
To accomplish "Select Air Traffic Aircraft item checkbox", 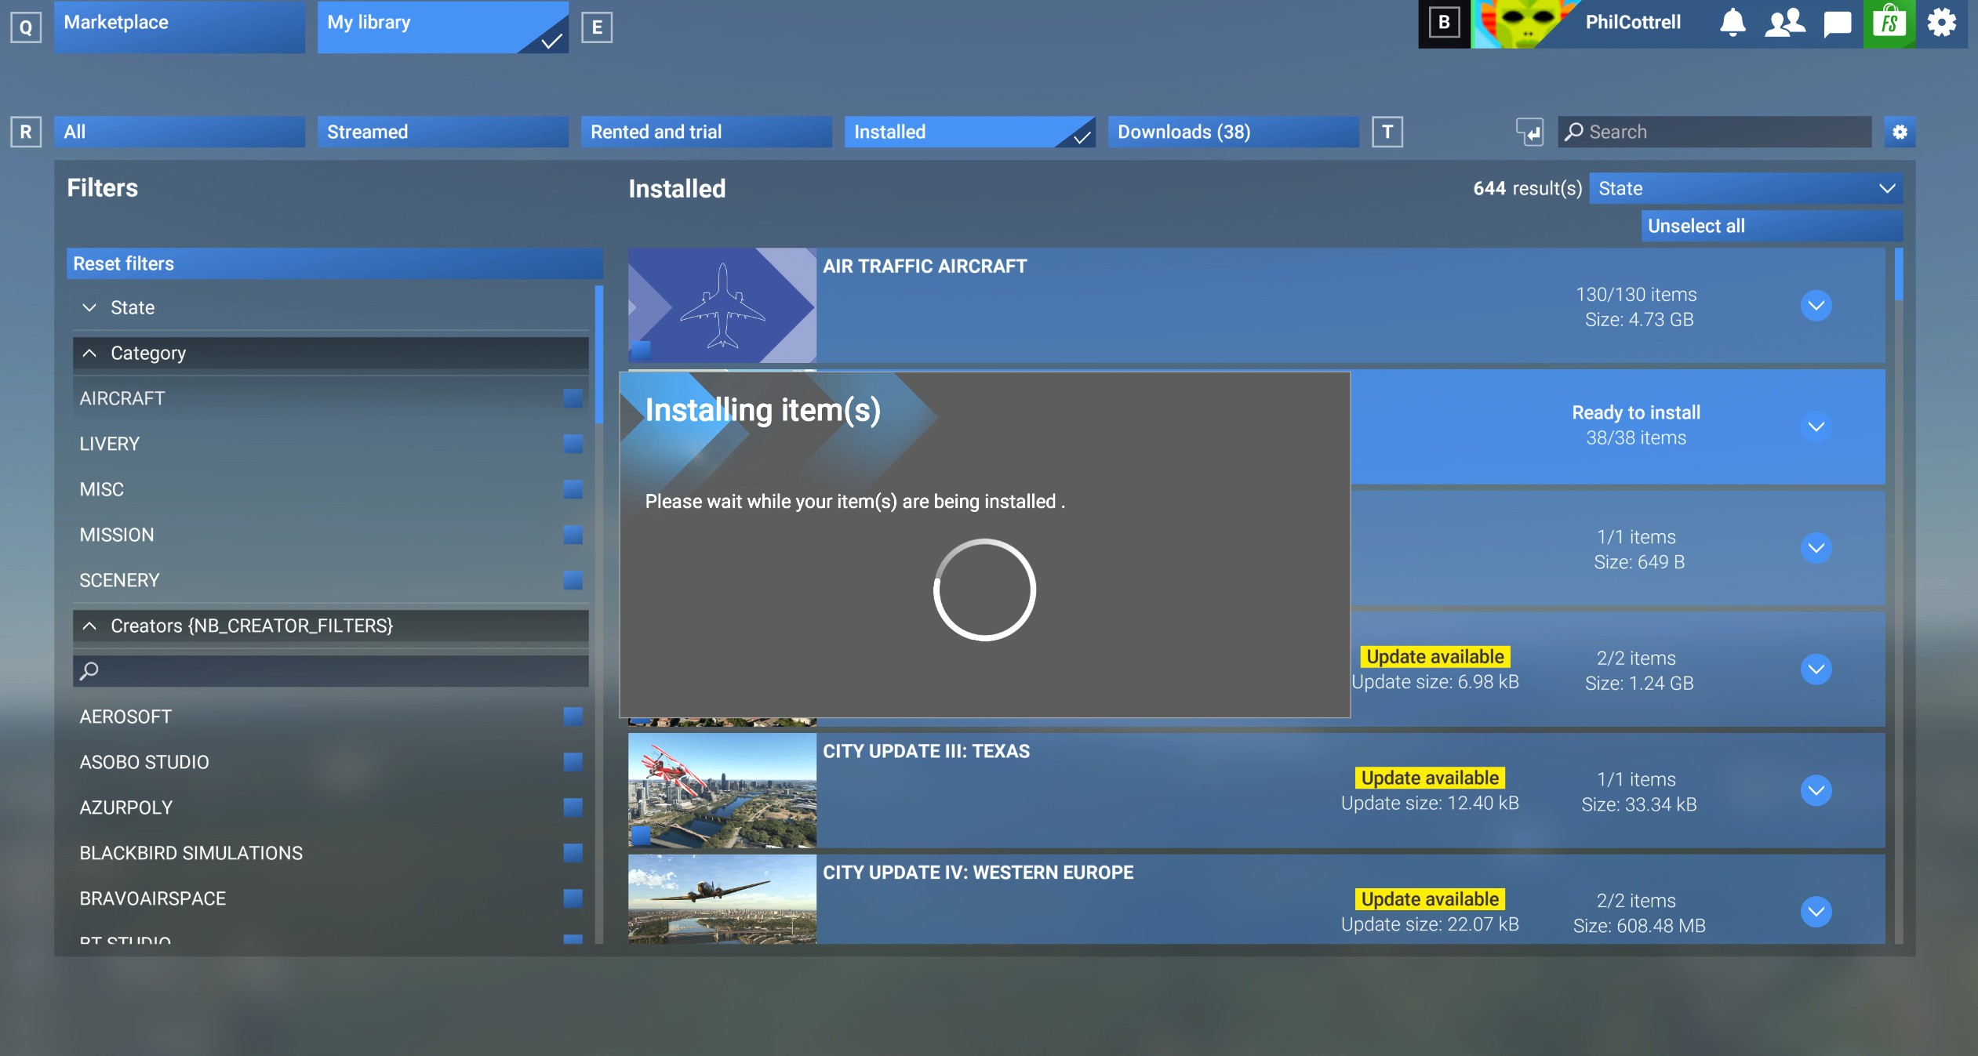I will (641, 350).
